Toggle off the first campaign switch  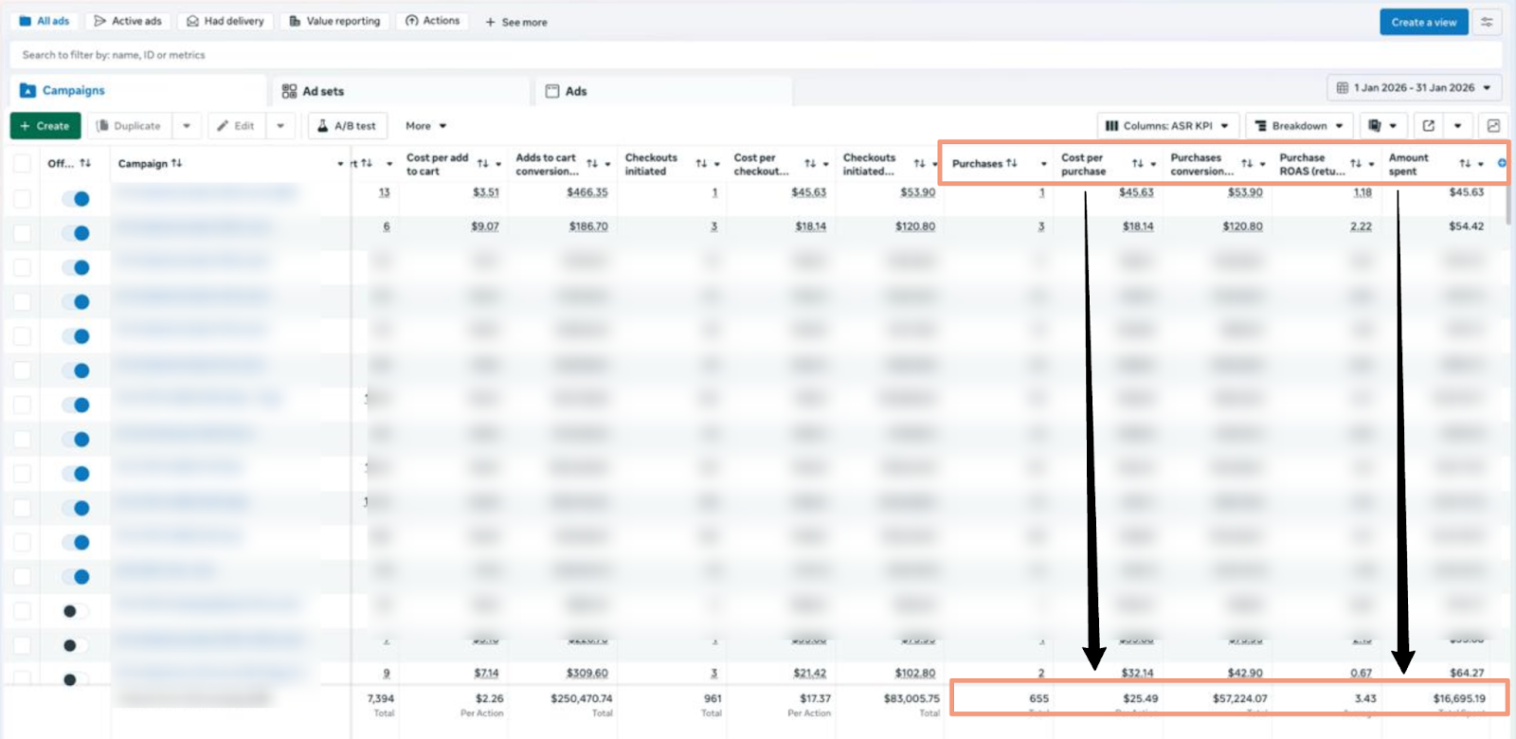76,199
